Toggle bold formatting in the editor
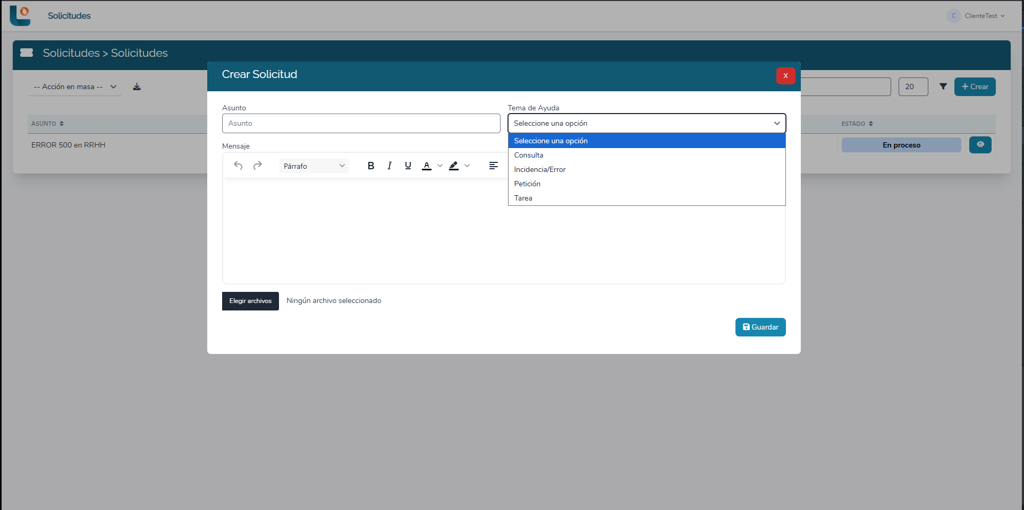Screen dimensions: 1024x510 371,166
